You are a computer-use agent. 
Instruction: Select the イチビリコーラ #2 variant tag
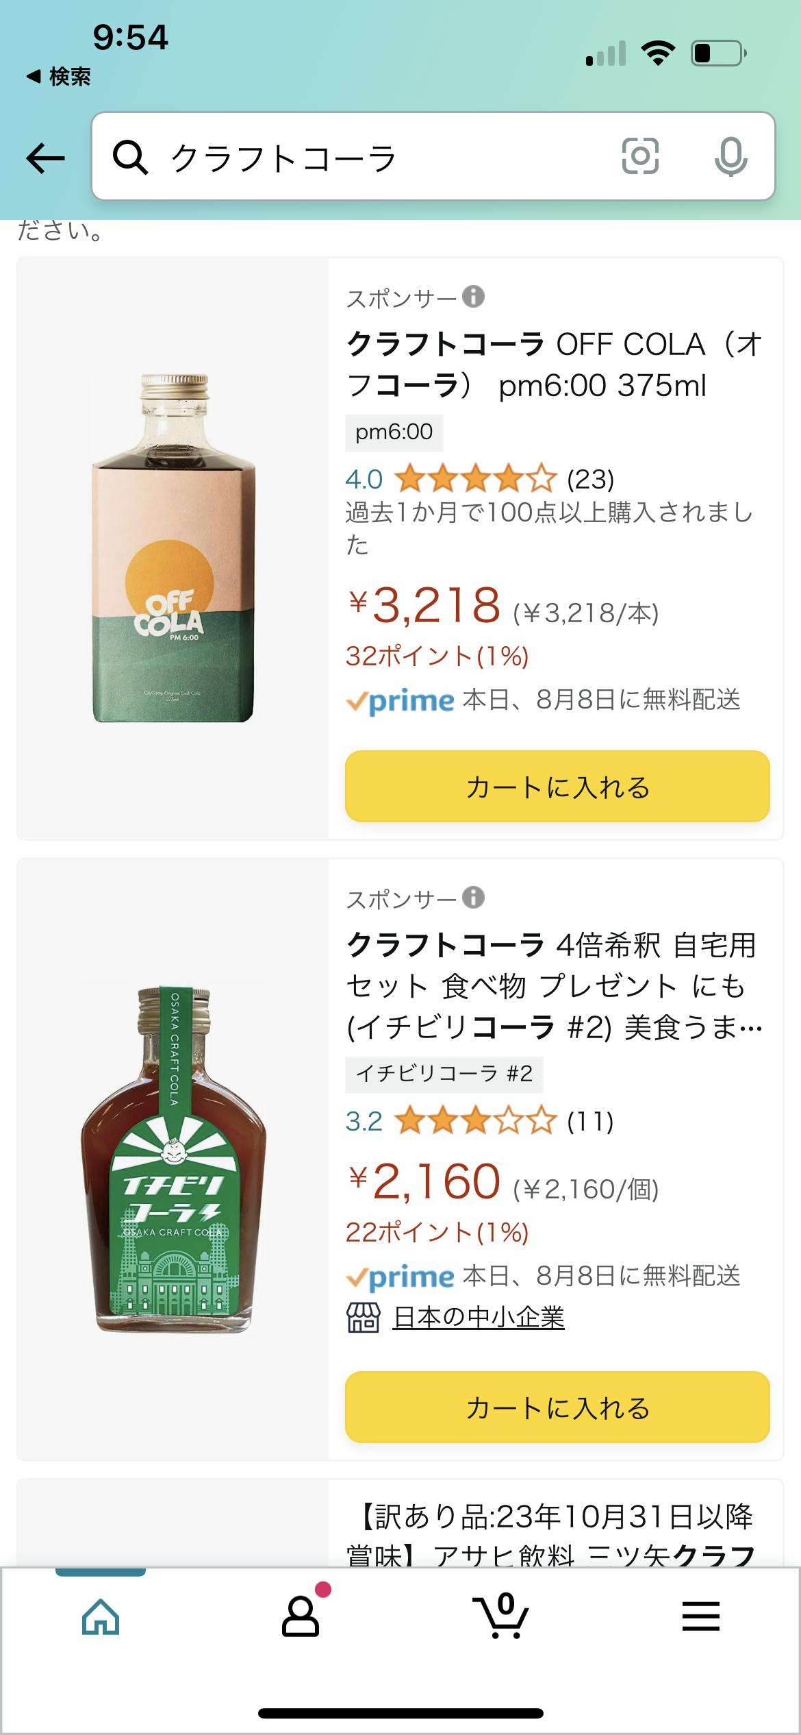click(x=444, y=1074)
